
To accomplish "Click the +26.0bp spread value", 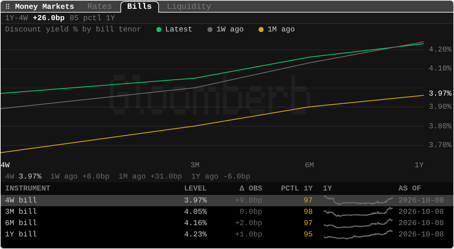I will coord(49,18).
